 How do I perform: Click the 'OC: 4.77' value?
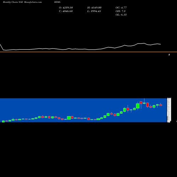[x=121, y=8]
